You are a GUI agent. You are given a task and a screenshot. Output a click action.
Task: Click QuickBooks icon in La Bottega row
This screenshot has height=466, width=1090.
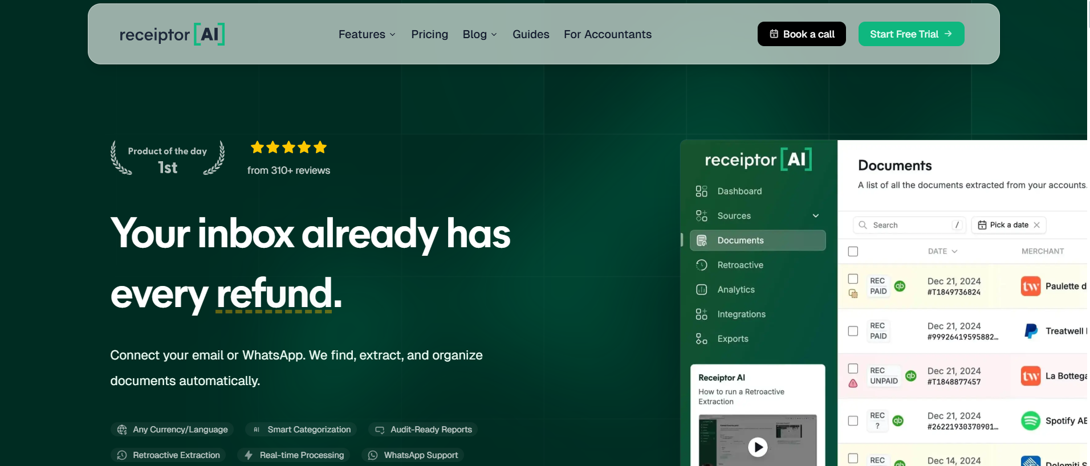[911, 376]
